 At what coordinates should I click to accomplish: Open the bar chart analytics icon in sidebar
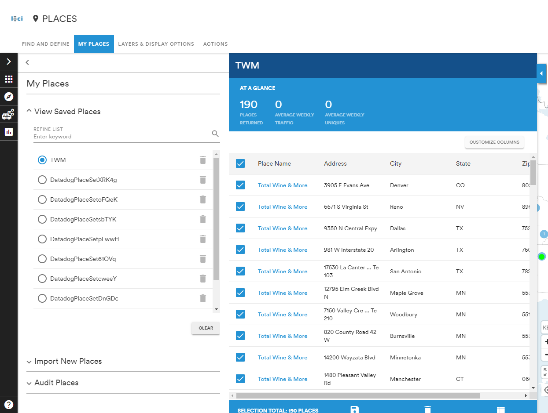click(9, 132)
